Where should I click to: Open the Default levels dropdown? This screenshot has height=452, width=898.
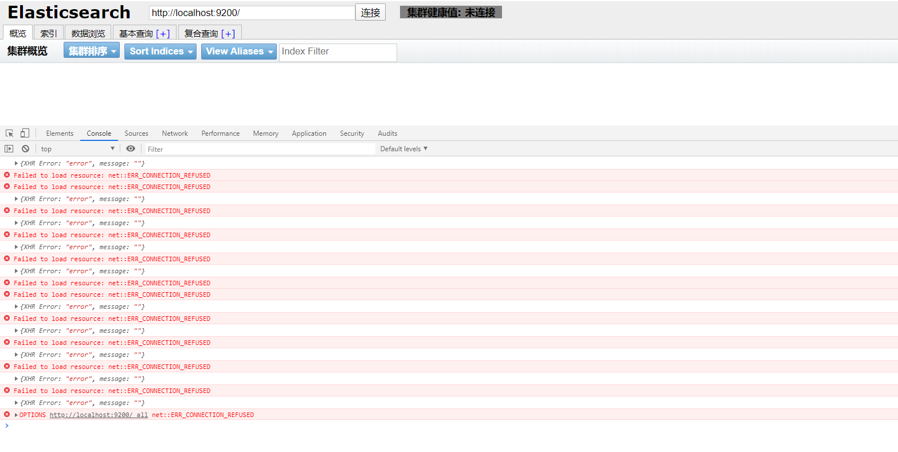[x=404, y=148]
